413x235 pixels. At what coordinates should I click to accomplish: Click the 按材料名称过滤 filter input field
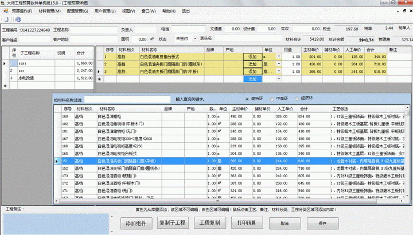click(x=127, y=100)
